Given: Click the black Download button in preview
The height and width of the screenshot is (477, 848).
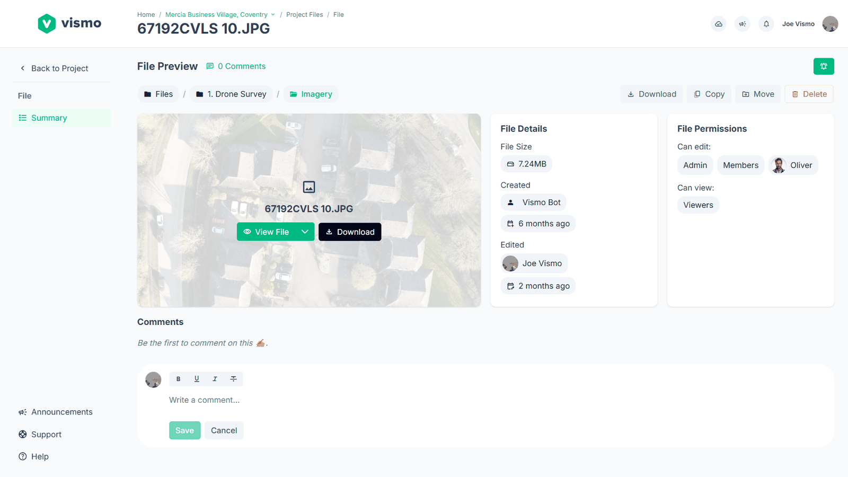Looking at the screenshot, I should pos(350,232).
